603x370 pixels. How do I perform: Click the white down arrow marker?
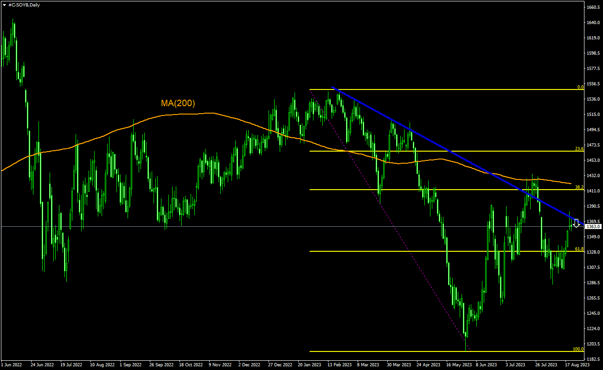pos(576,223)
